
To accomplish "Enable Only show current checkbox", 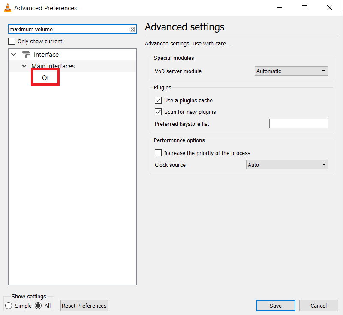I will point(12,42).
